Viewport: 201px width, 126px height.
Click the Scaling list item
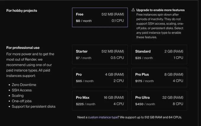[18, 96]
